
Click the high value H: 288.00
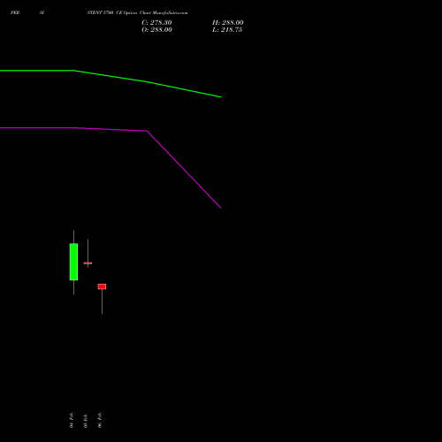pos(228,23)
